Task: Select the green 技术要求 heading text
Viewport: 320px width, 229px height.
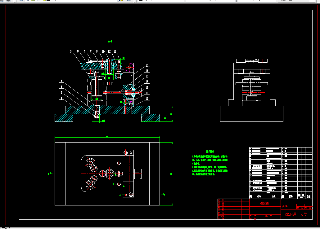Action: 210,152
